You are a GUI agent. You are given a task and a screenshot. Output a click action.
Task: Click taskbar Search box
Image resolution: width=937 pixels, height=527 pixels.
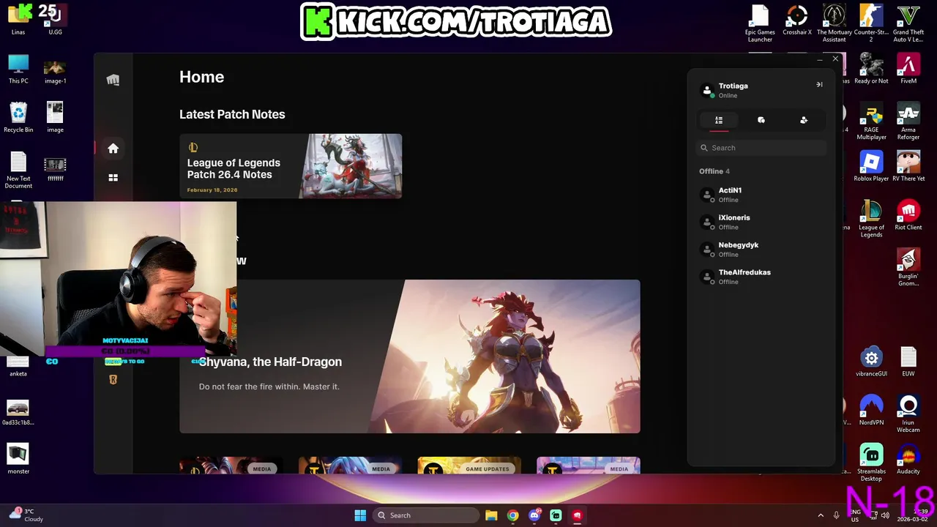coord(425,515)
